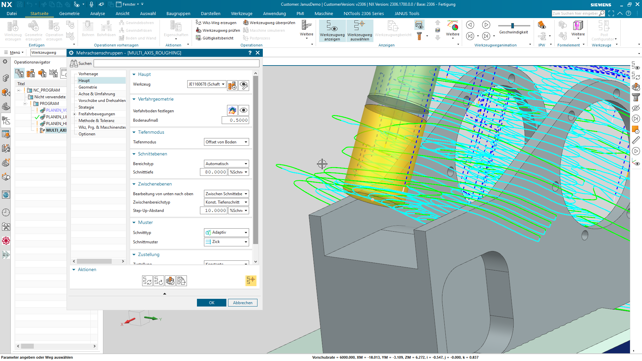Click Operation erzeugen ribbon icon
Image resolution: width=642 pixels, height=361 pixels.
(x=54, y=31)
